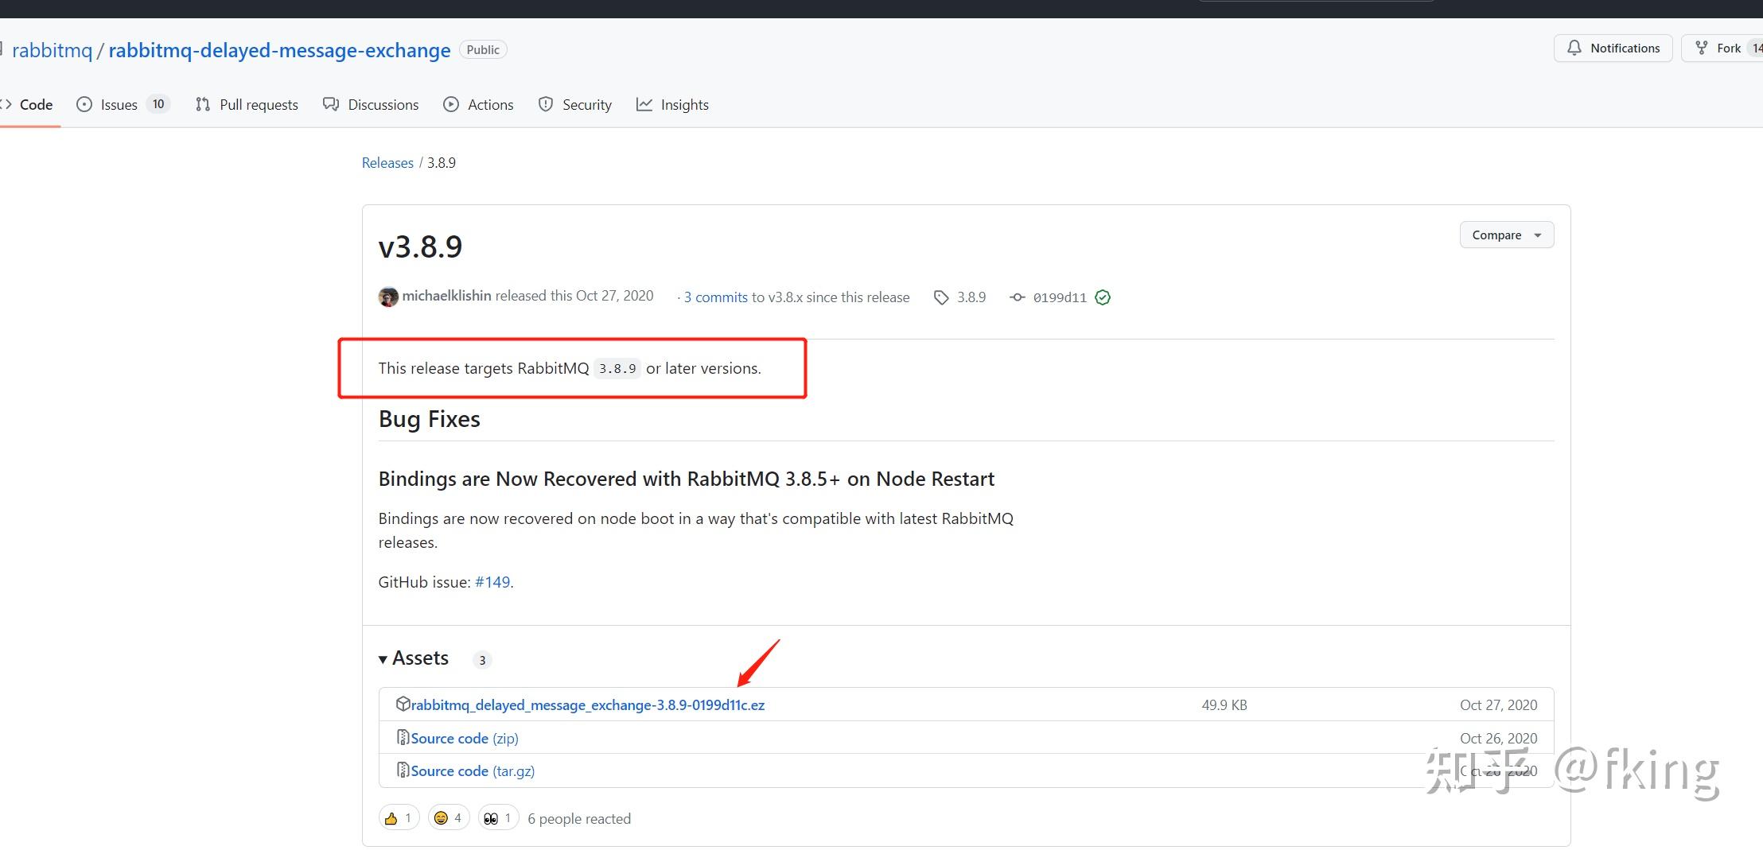Open the Issues tab
1763x850 pixels.
click(x=123, y=104)
